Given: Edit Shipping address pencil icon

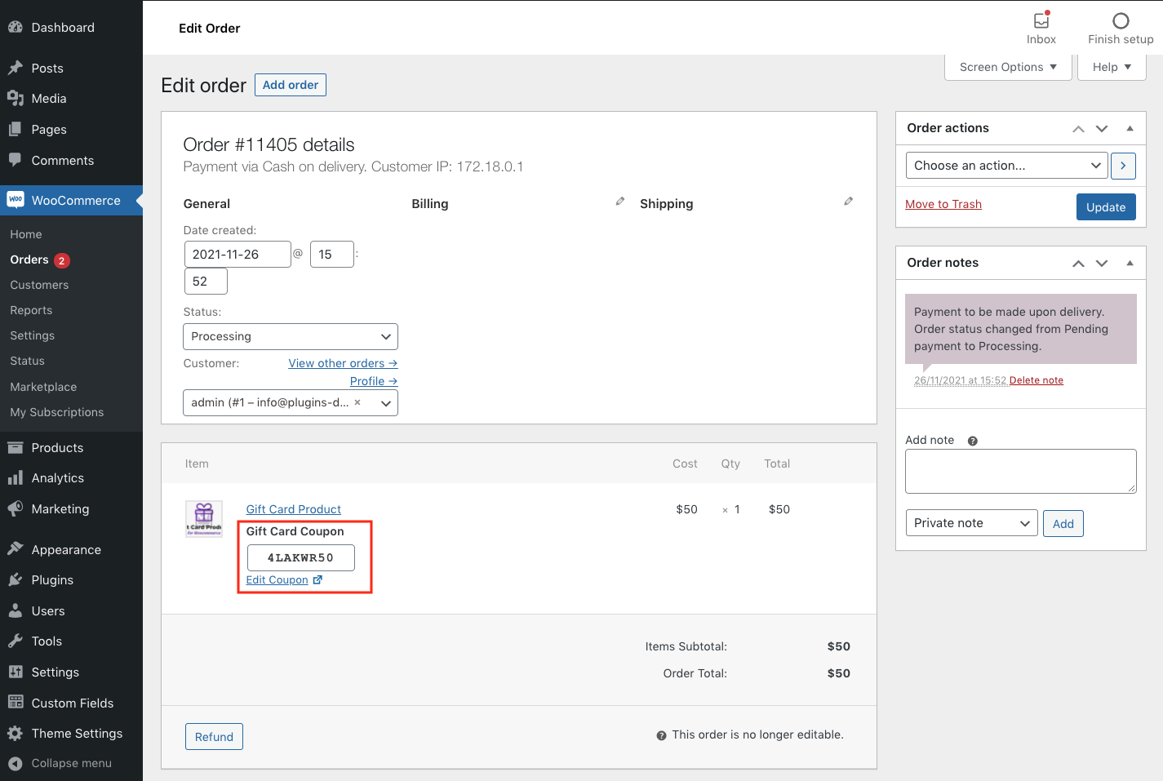Looking at the screenshot, I should 849,201.
